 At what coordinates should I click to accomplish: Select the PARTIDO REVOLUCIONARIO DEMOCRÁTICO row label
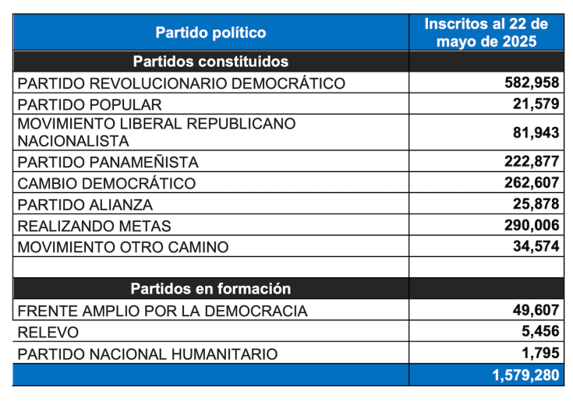click(181, 83)
